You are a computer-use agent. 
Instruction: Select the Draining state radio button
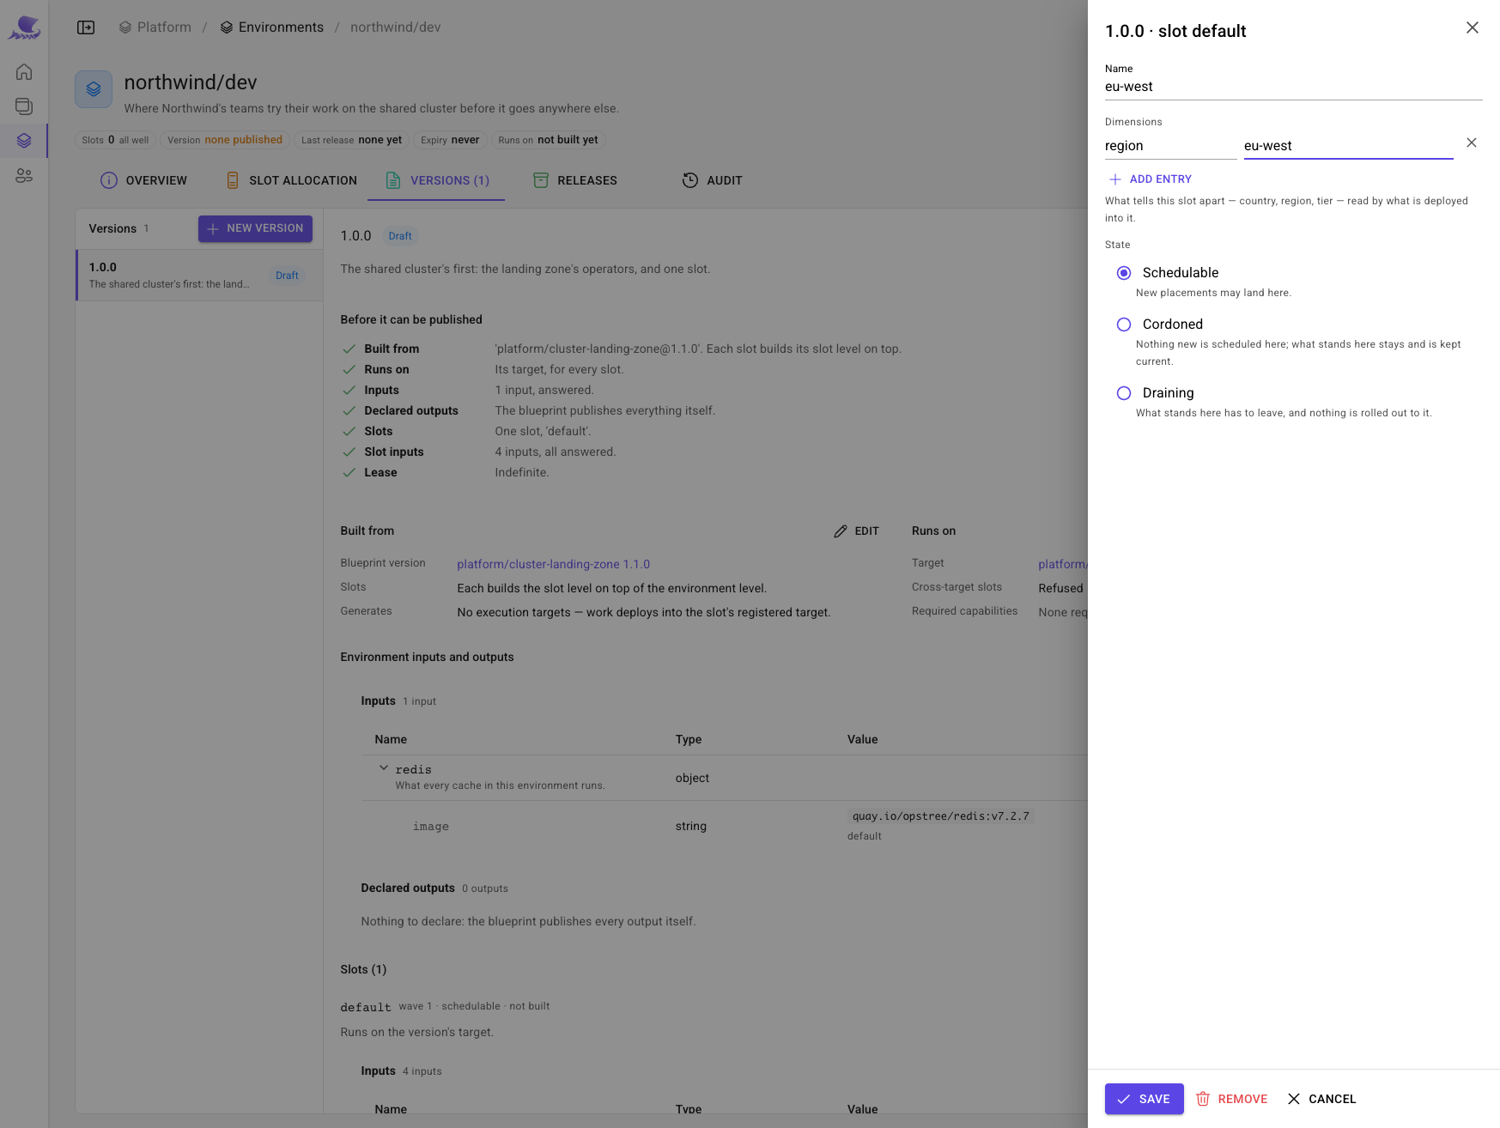1124,393
